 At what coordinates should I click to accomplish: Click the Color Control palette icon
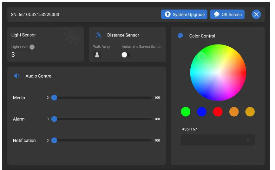(x=180, y=36)
